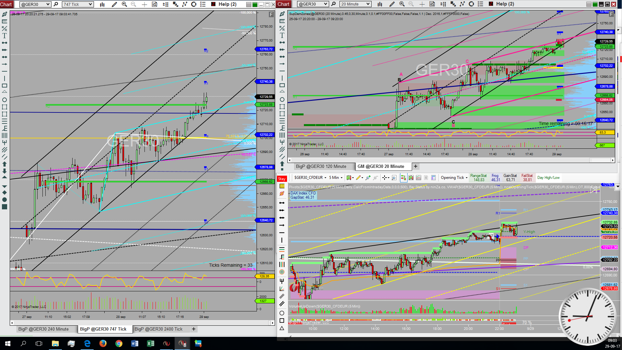Add a new tab in right chart window
This screenshot has height=350, width=622.
tap(416, 166)
